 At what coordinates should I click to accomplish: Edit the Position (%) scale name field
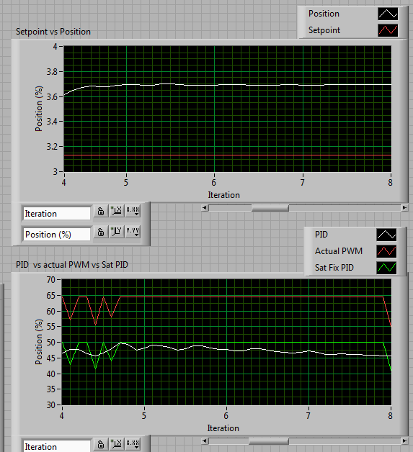point(56,235)
